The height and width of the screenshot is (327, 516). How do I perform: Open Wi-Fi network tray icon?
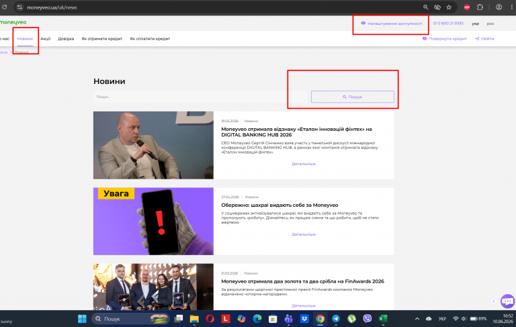456,319
